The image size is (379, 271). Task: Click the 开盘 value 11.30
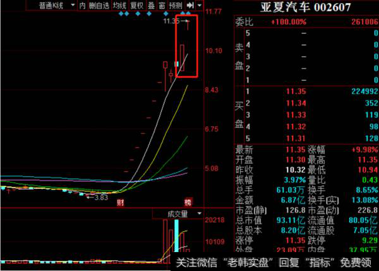click(x=296, y=160)
